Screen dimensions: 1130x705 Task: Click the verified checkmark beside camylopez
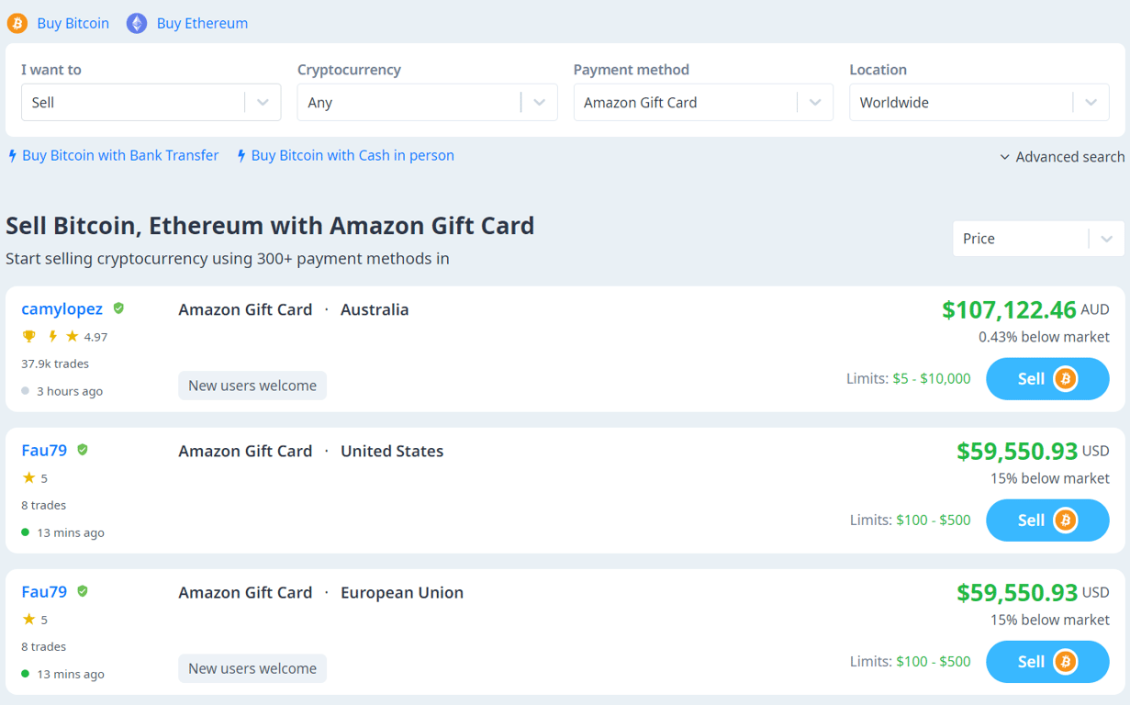tap(117, 308)
